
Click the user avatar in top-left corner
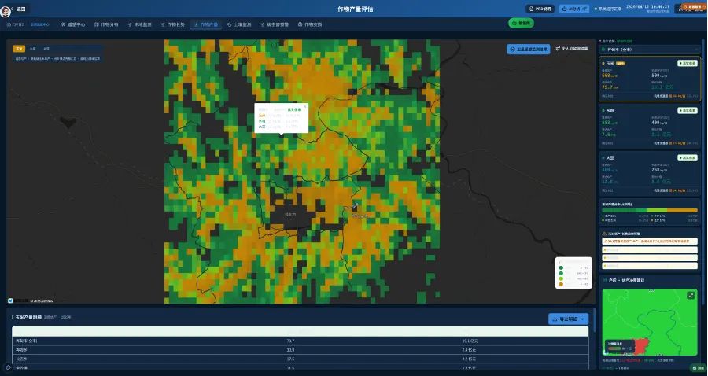6,11
